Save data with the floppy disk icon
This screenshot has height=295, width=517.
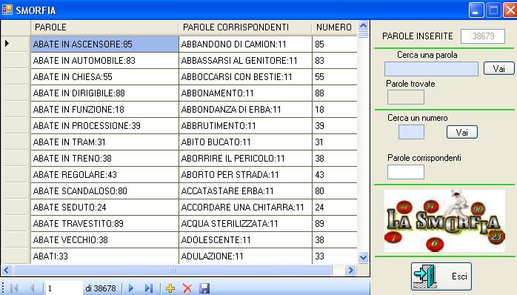point(204,288)
